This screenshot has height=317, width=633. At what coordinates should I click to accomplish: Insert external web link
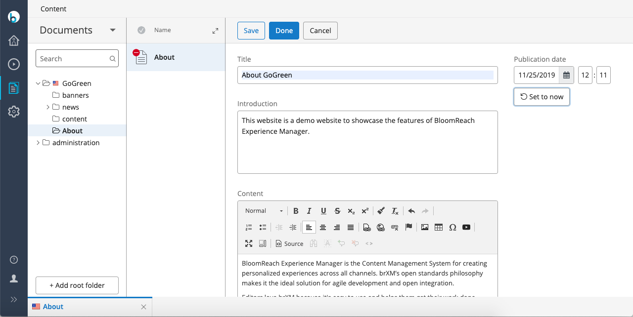(x=381, y=227)
